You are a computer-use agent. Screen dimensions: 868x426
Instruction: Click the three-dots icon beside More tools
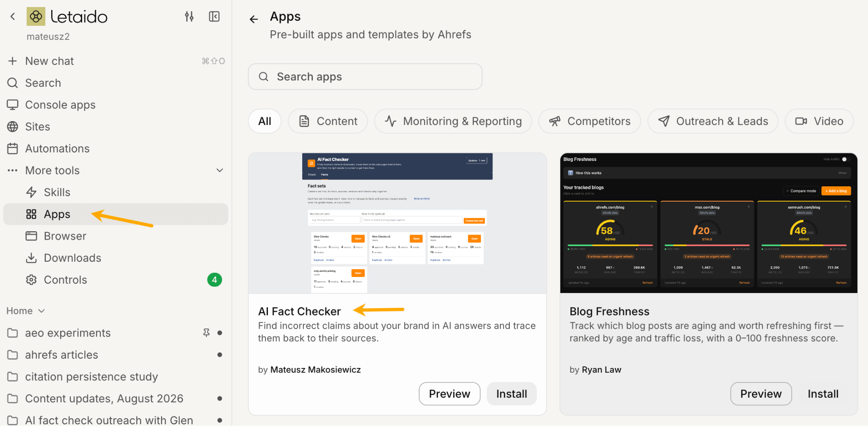[13, 171]
